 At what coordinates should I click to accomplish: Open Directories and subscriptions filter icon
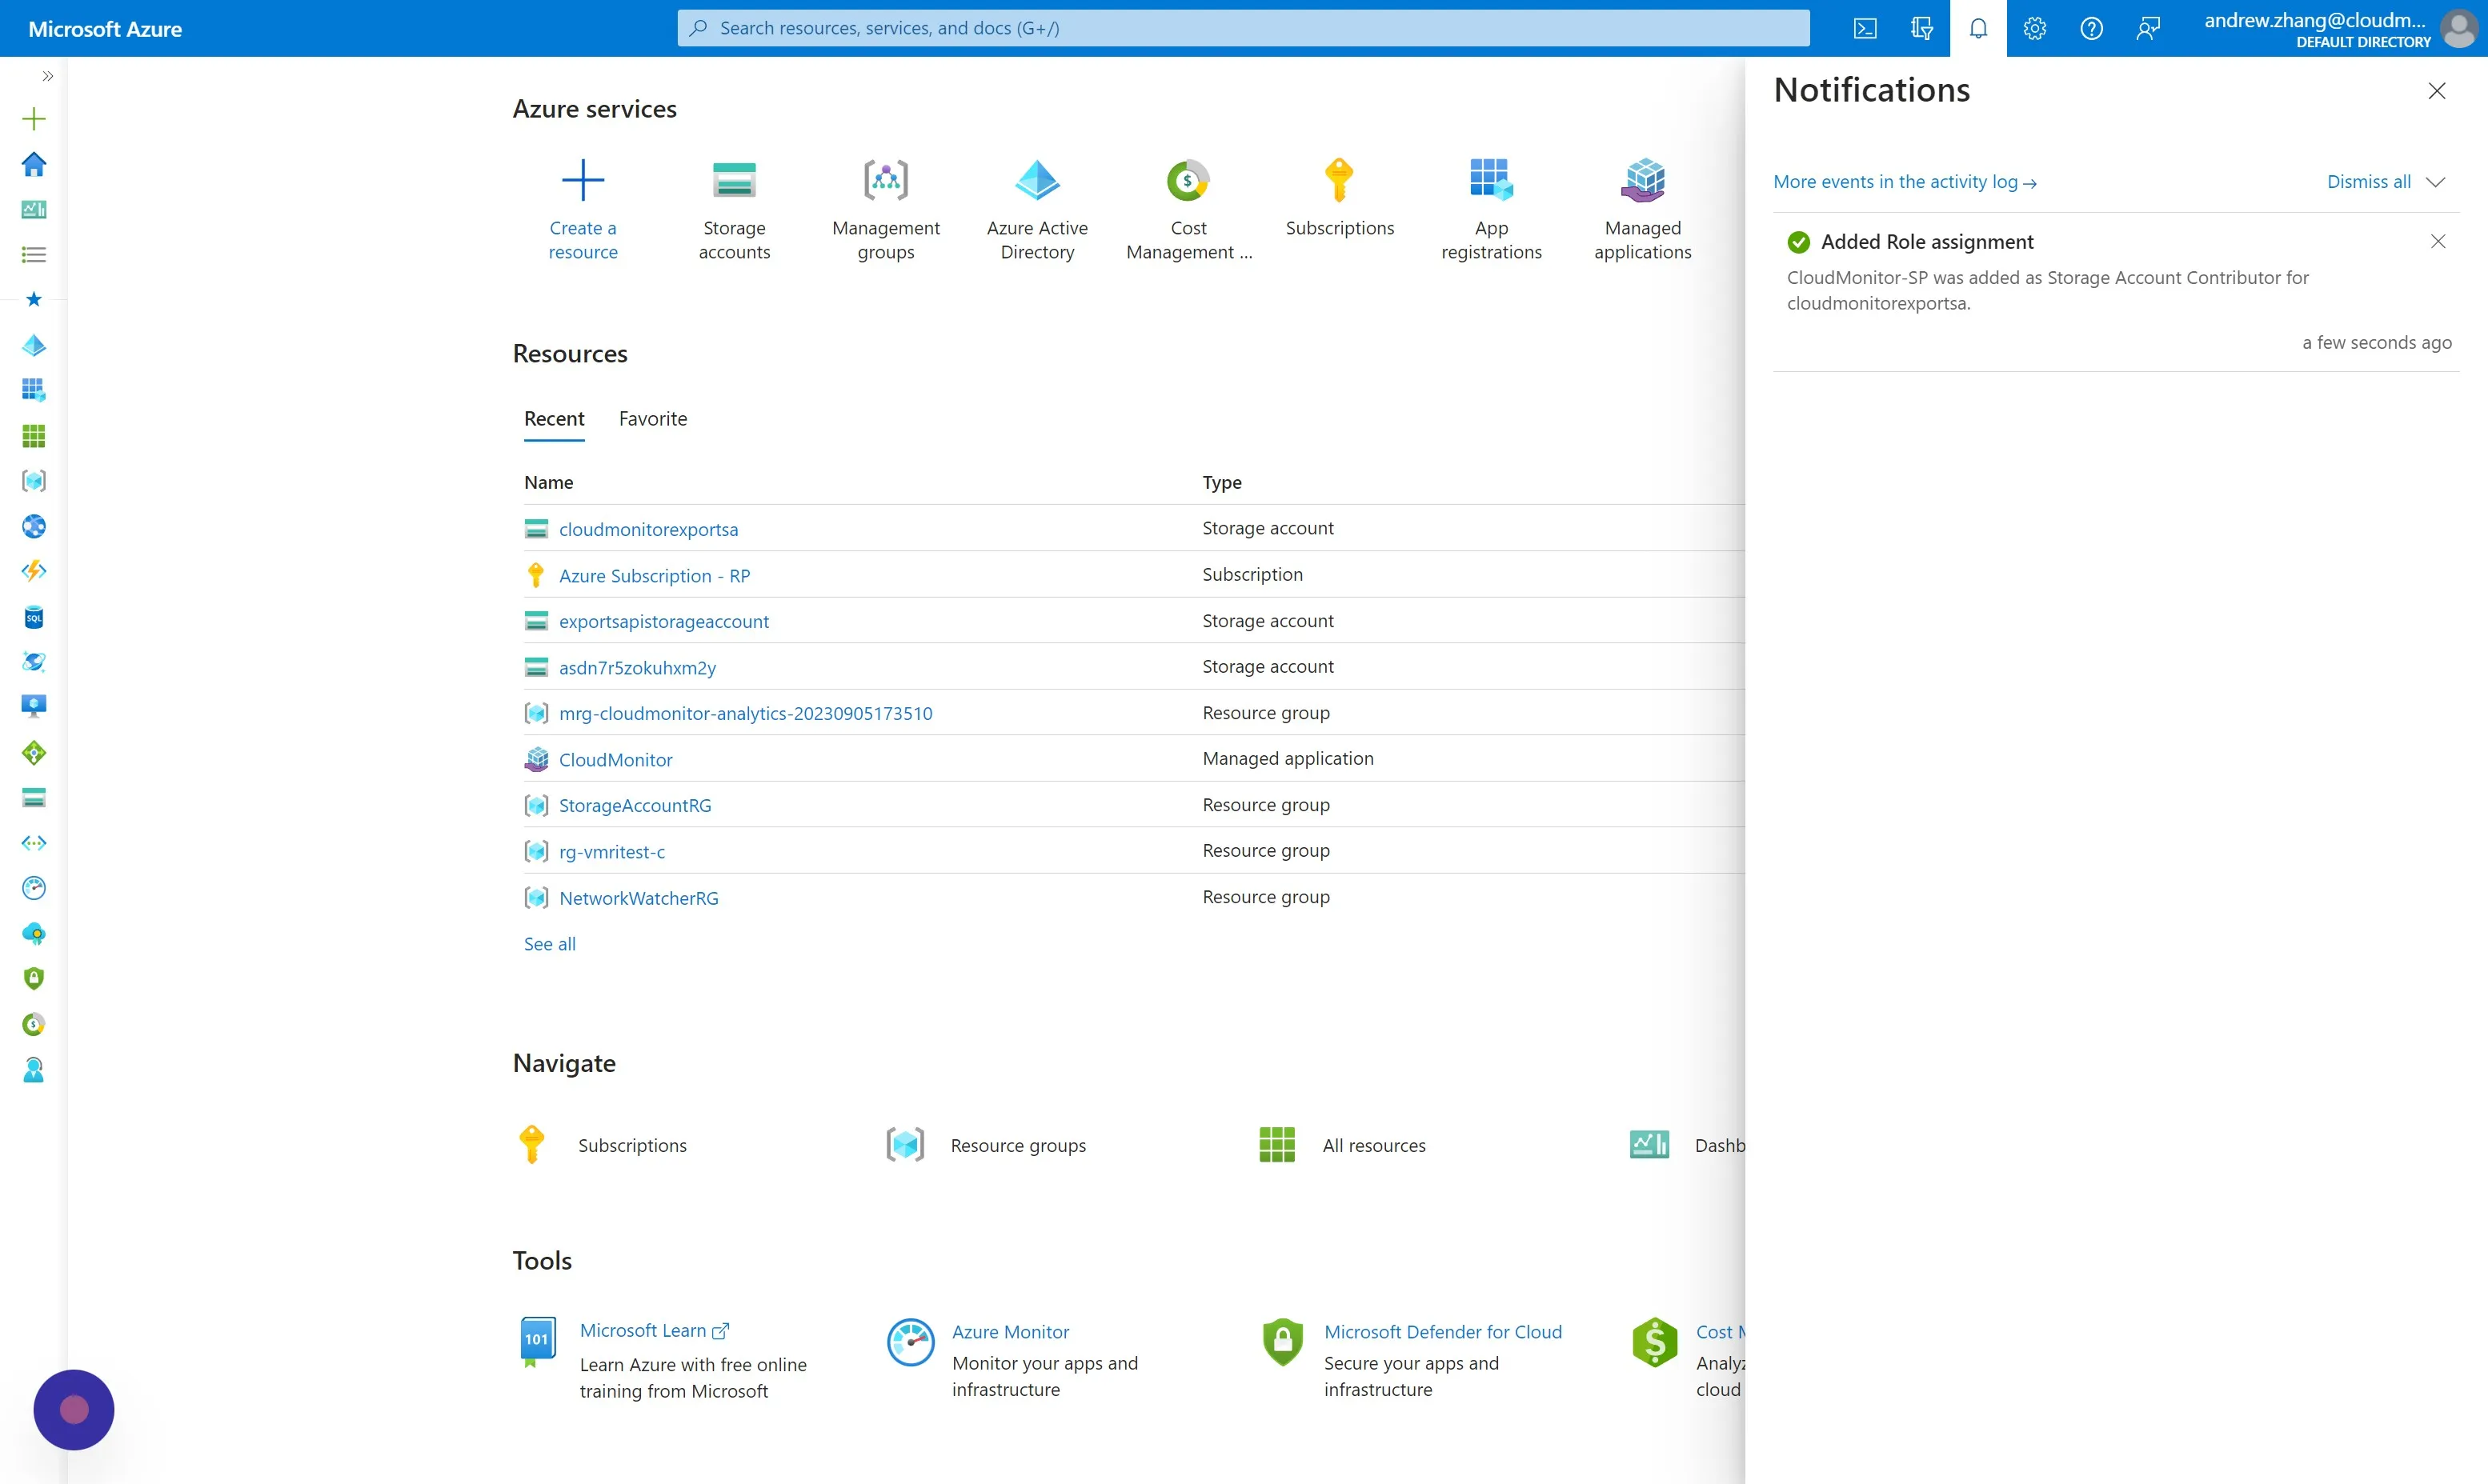tap(1921, 28)
